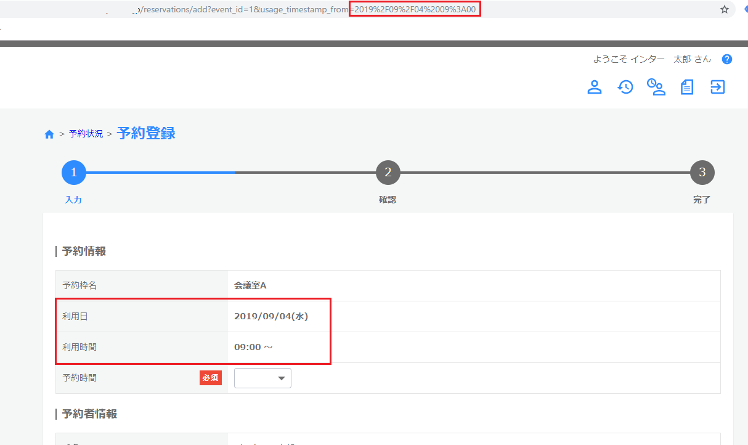
Task: Open the reservation history clock icon
Action: pos(625,87)
